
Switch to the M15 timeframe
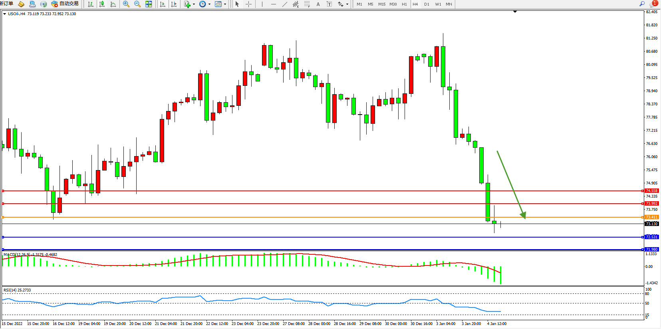[382, 4]
